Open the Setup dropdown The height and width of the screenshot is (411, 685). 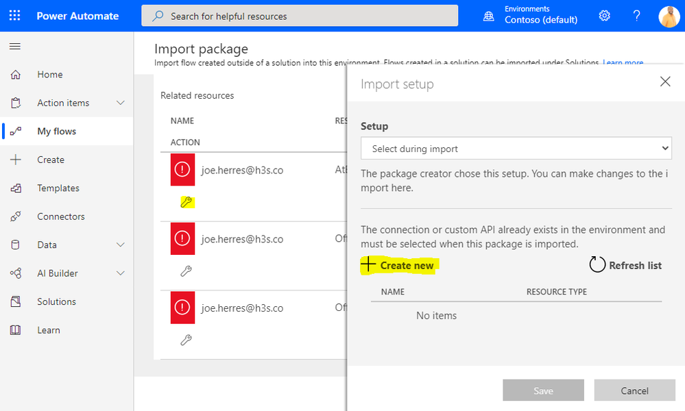click(516, 149)
